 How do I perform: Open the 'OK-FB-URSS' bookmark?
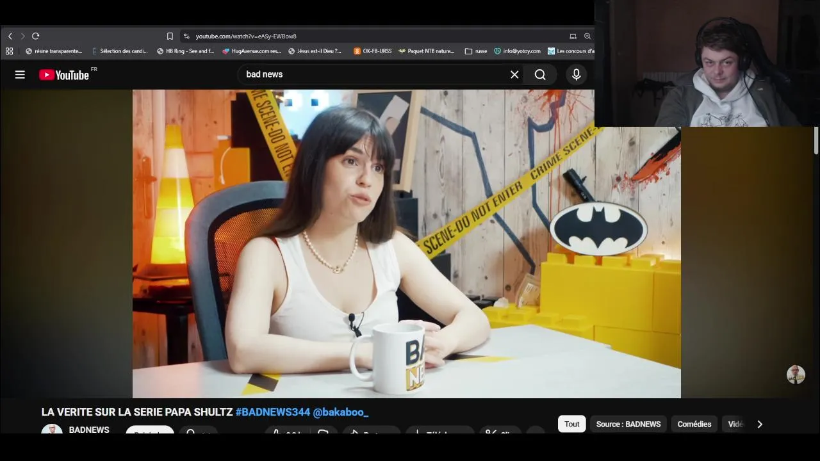373,51
